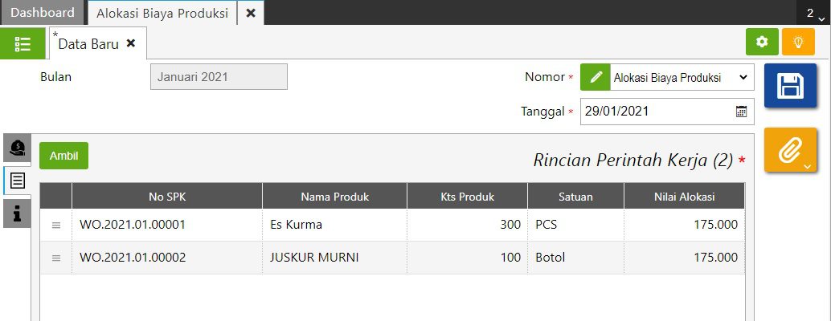Click drag handle for WO.2021.01.00001 row
The height and width of the screenshot is (321, 831).
[56, 226]
